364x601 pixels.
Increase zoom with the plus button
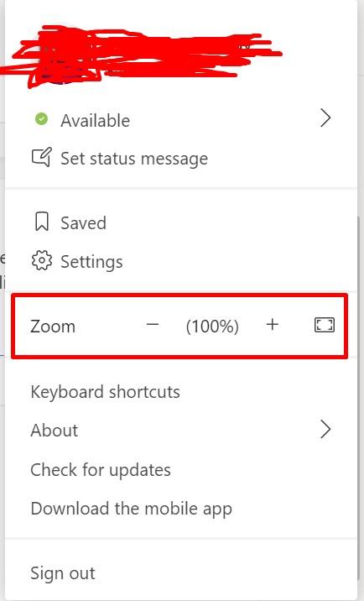273,325
